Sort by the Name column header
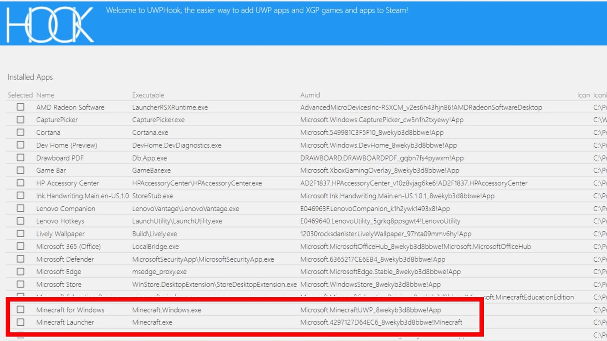The width and height of the screenshot is (607, 341). (x=45, y=95)
